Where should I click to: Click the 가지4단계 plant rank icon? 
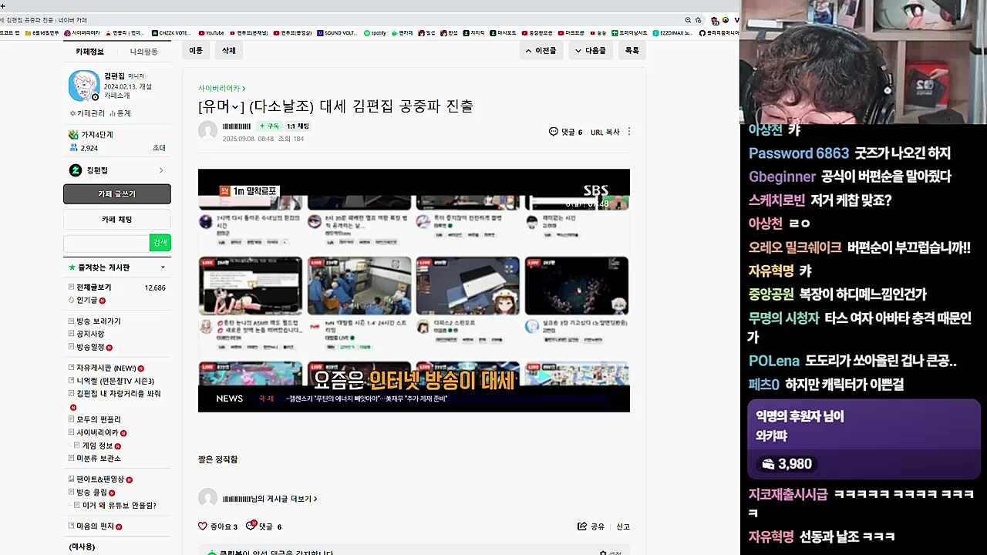73,135
